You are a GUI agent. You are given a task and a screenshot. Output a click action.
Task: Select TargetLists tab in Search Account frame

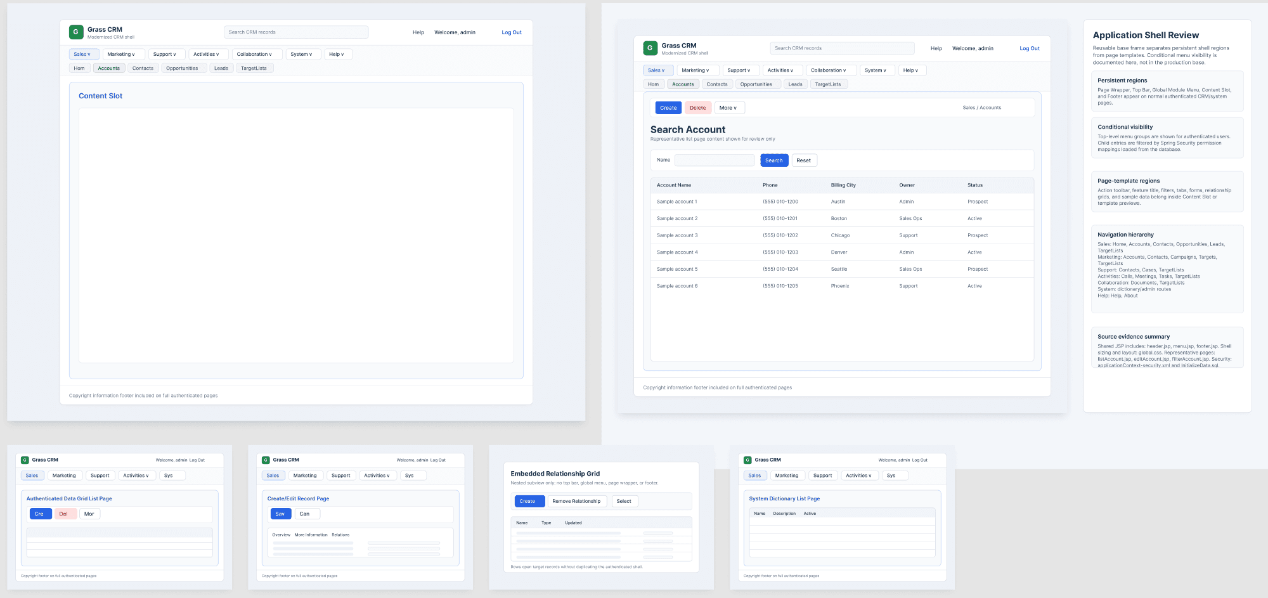(x=828, y=84)
